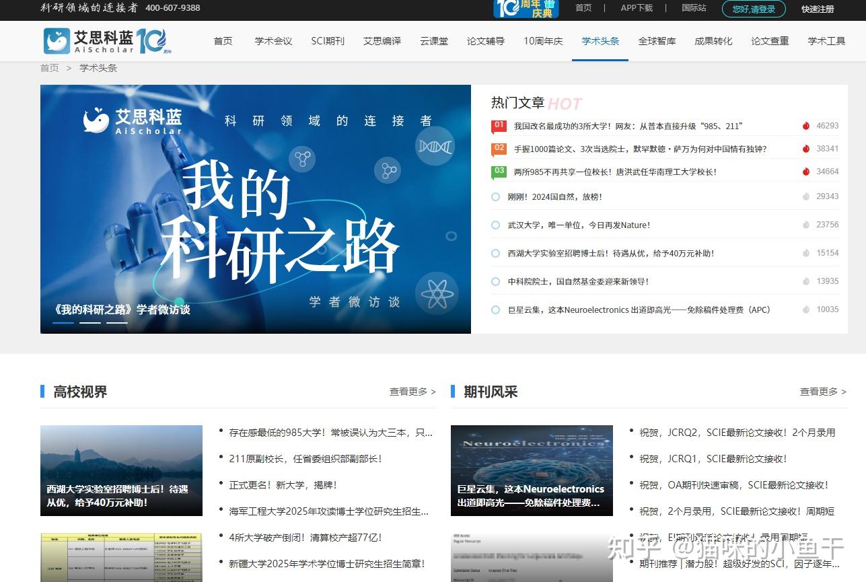Open 211原副校长，任省委组织部副部长 link
Screen dimensions: 866x582
(305, 459)
